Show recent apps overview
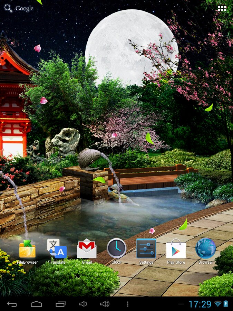 [61, 304]
